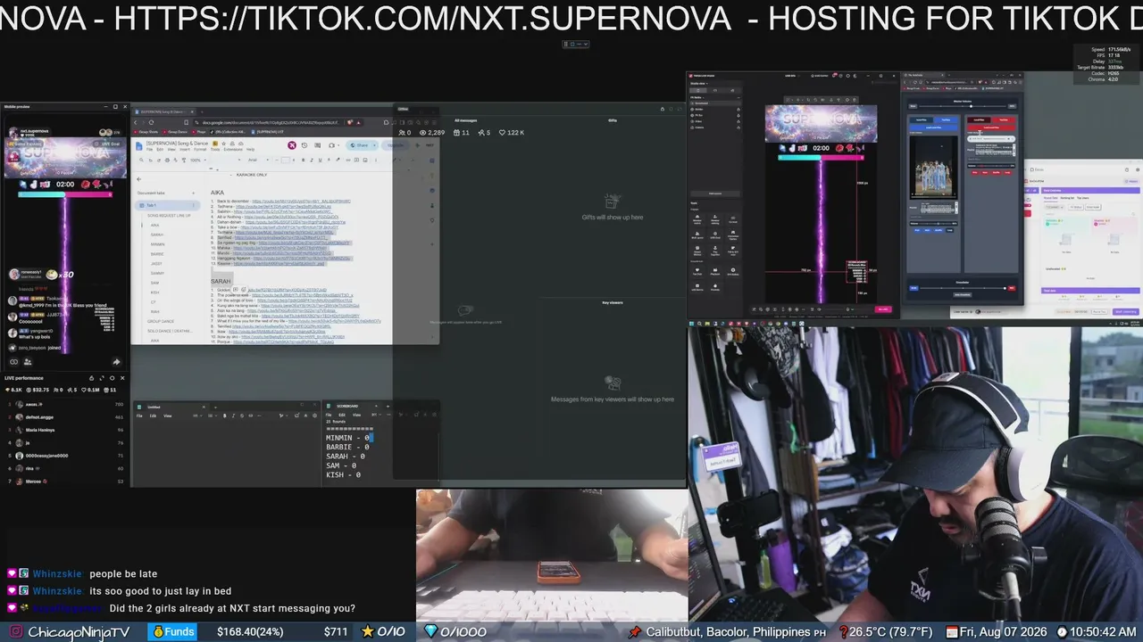Click the MINMIN - 0 line in SCOREBOARD
This screenshot has height=642, width=1143.
[x=348, y=438]
